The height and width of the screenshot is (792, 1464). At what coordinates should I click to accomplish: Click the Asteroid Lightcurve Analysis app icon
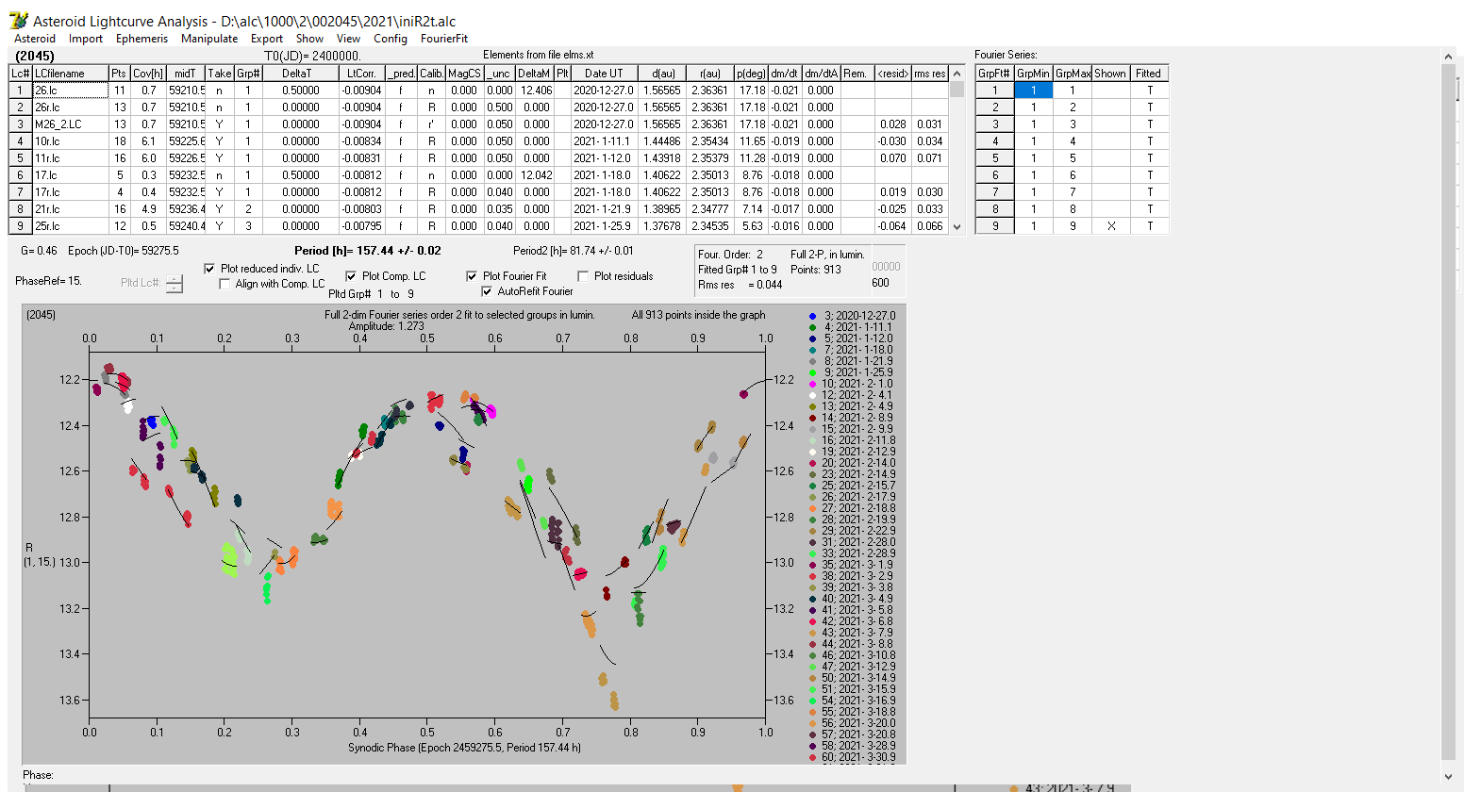click(18, 20)
